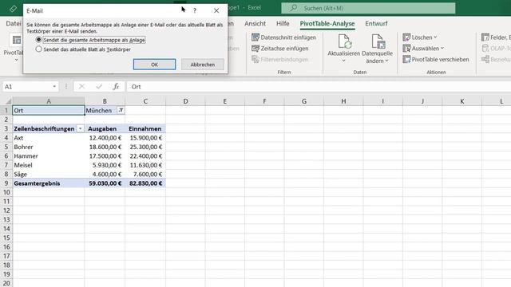Select column A header
Image resolution: width=511 pixels, height=287 pixels.
tap(49, 101)
